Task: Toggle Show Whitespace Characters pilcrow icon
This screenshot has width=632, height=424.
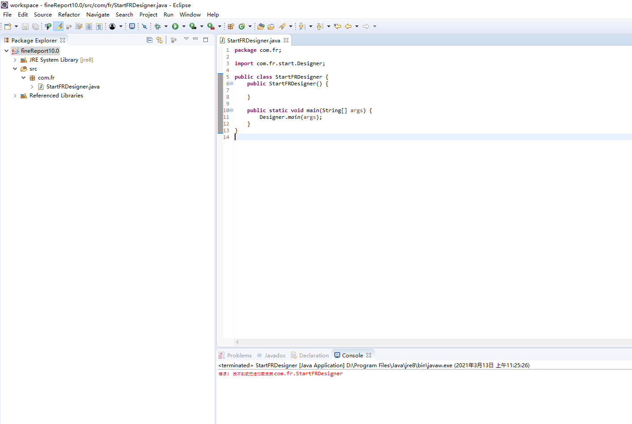Action: 99,26
